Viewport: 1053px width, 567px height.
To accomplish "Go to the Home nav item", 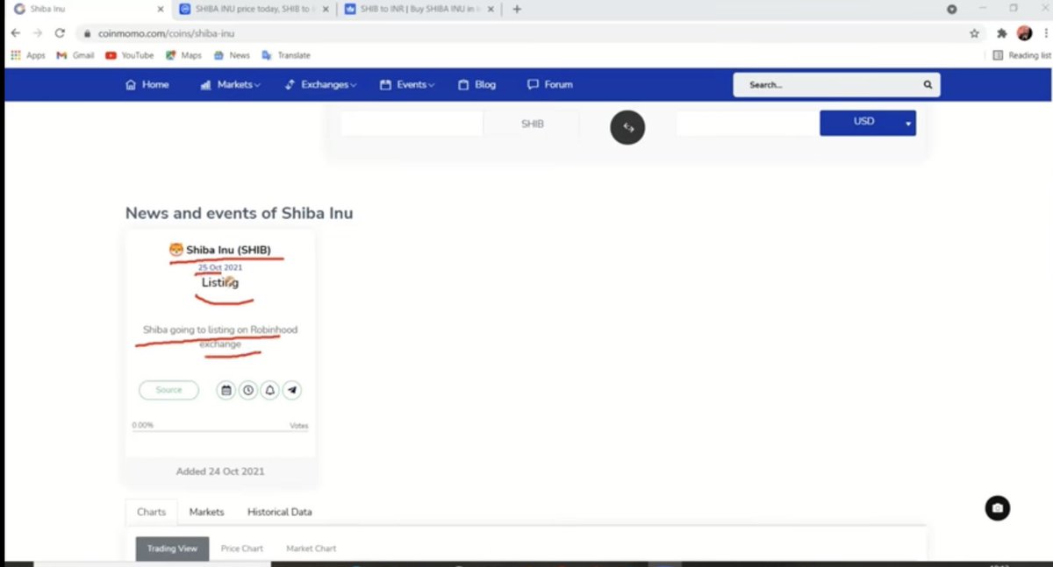I will (x=147, y=85).
